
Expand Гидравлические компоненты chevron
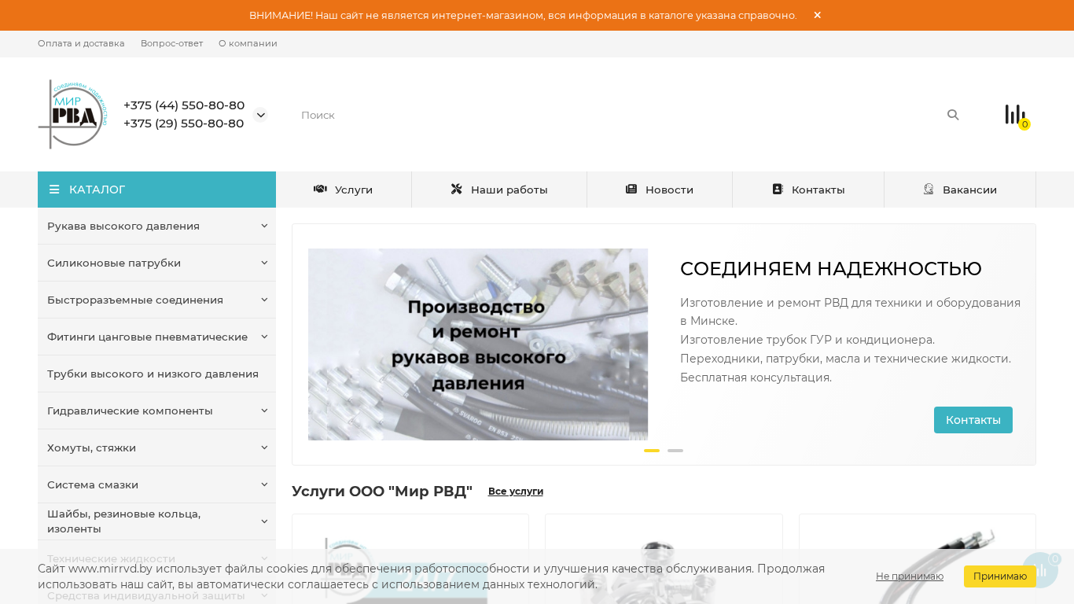point(264,411)
